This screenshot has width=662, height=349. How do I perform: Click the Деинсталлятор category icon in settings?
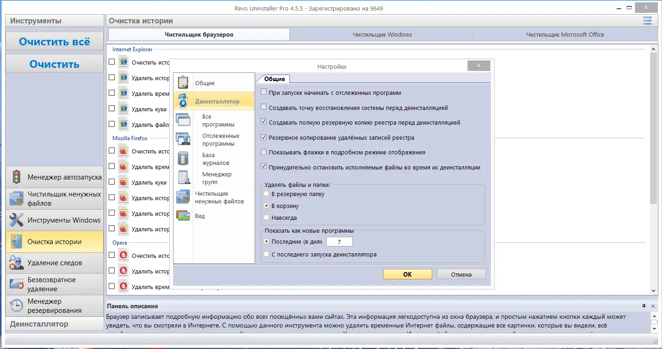tap(183, 101)
